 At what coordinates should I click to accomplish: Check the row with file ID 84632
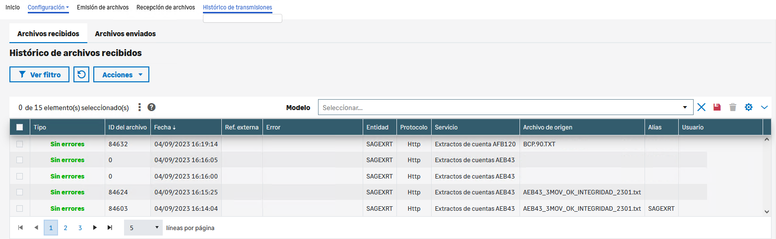[20, 144]
